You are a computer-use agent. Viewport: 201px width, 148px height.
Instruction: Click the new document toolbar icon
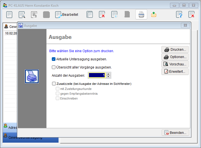[x=9, y=15]
